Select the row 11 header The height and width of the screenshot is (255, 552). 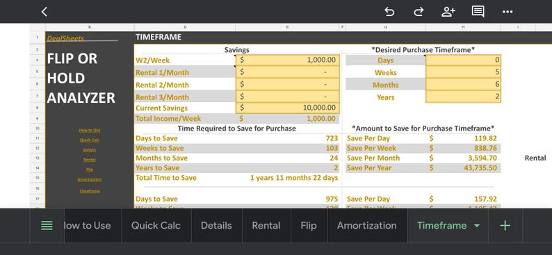pyautogui.click(x=38, y=138)
